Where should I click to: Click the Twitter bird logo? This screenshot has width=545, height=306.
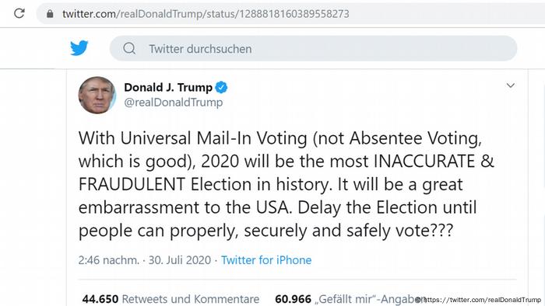coord(79,48)
